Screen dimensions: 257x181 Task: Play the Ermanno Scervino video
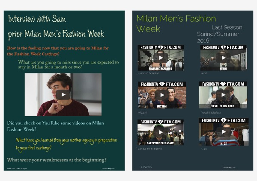click(x=161, y=58)
